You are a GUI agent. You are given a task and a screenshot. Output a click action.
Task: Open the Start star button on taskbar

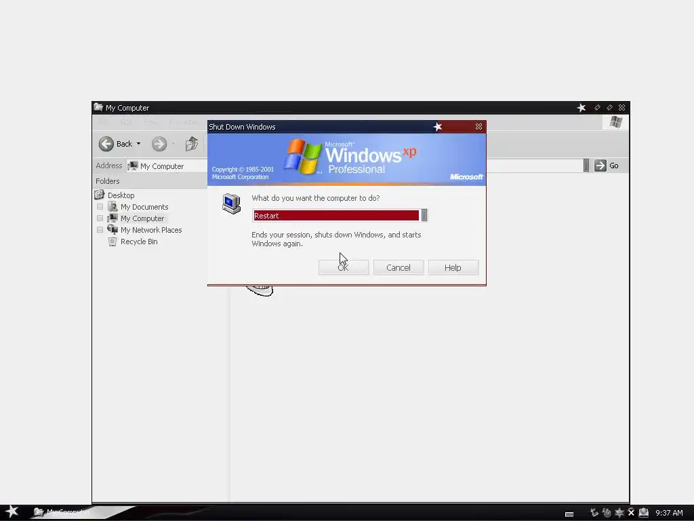coord(12,512)
